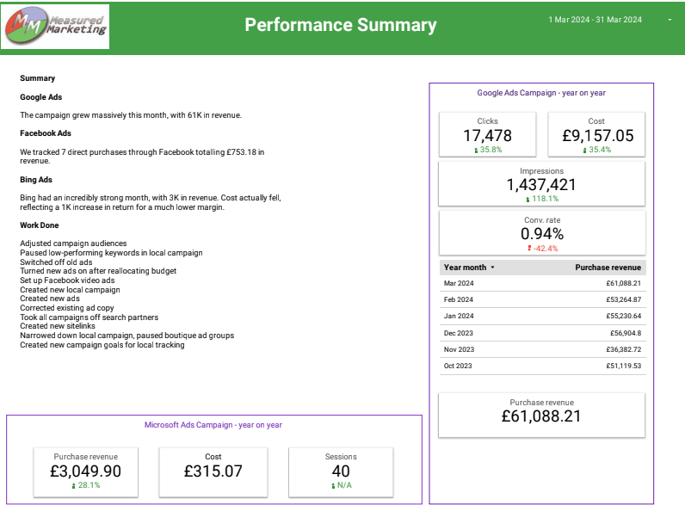685x505 pixels.
Task: Click the Mar 2024 table row
Action: (x=543, y=283)
